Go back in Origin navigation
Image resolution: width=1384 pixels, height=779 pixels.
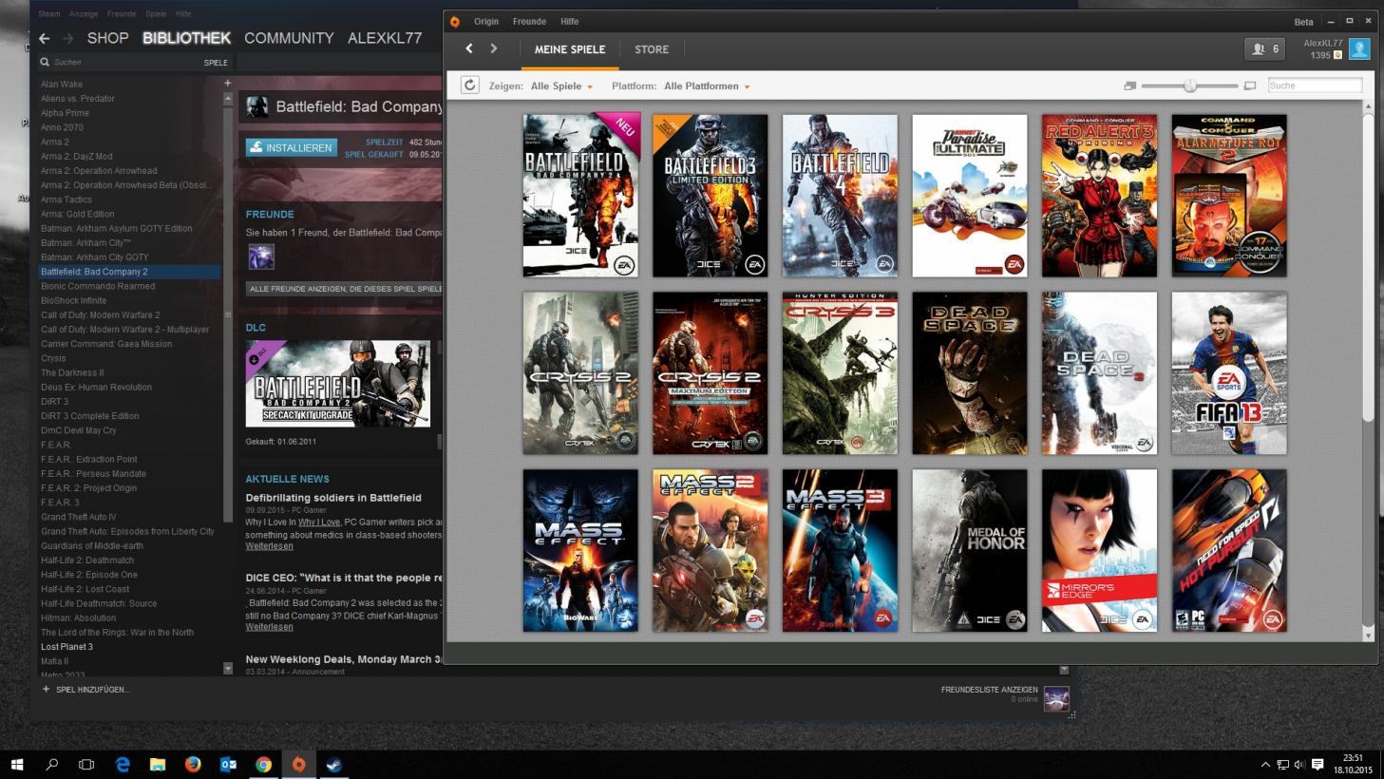point(469,48)
